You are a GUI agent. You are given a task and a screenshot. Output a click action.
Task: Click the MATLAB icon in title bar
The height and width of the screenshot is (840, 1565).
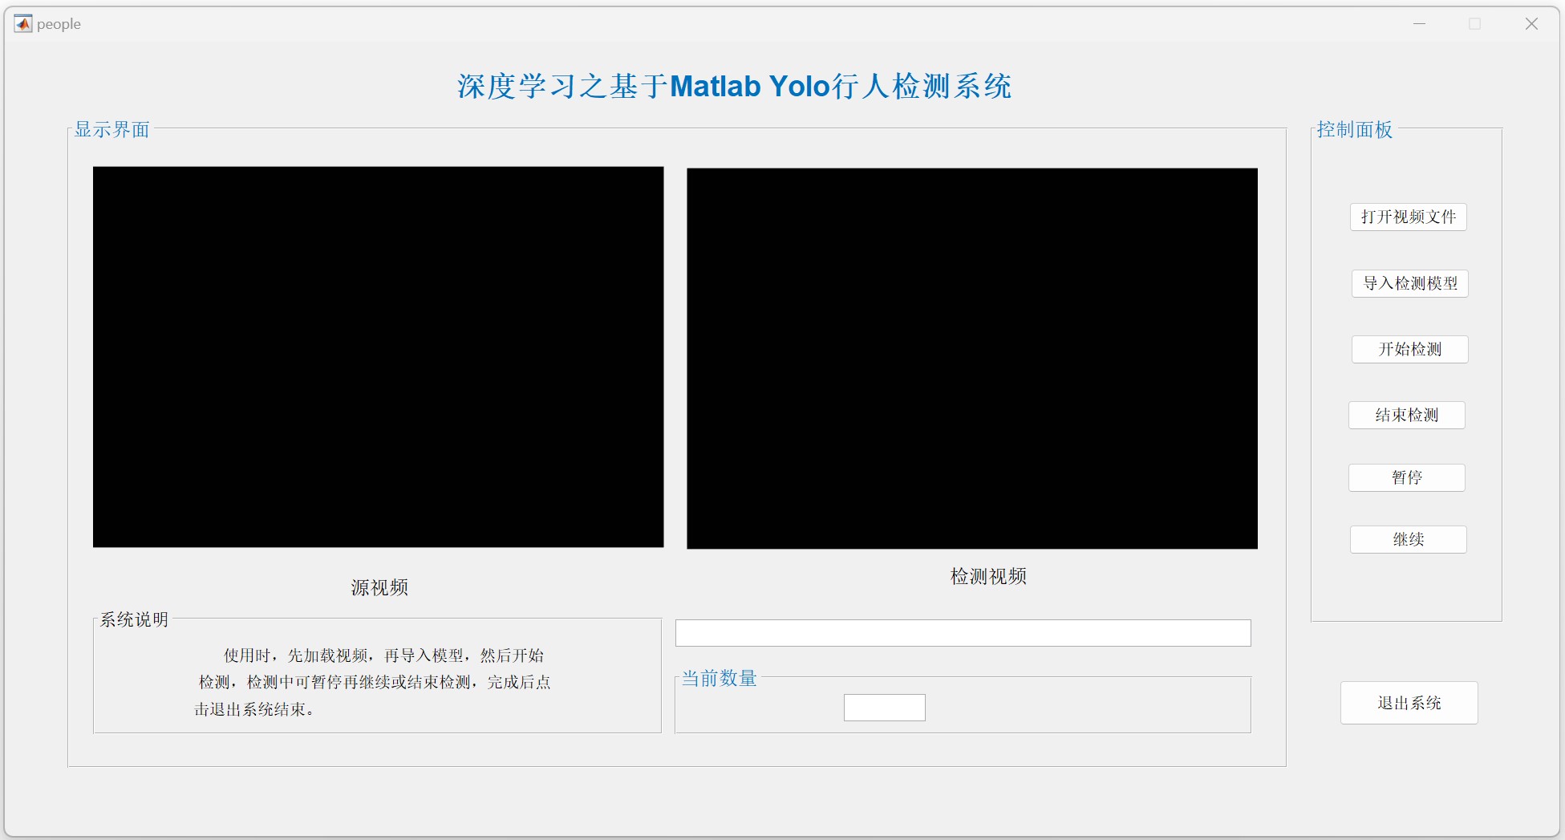pyautogui.click(x=23, y=24)
